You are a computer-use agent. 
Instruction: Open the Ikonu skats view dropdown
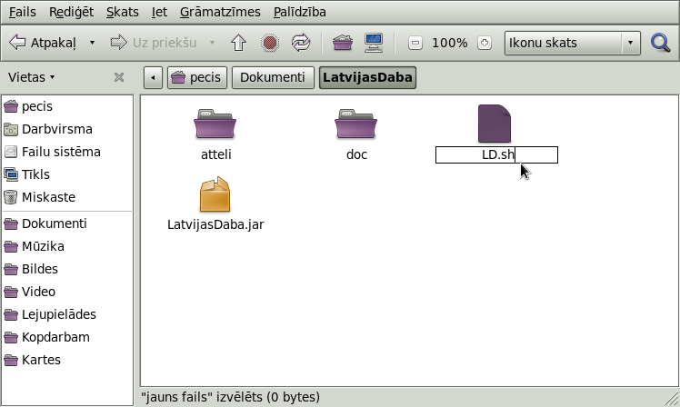[x=573, y=43]
